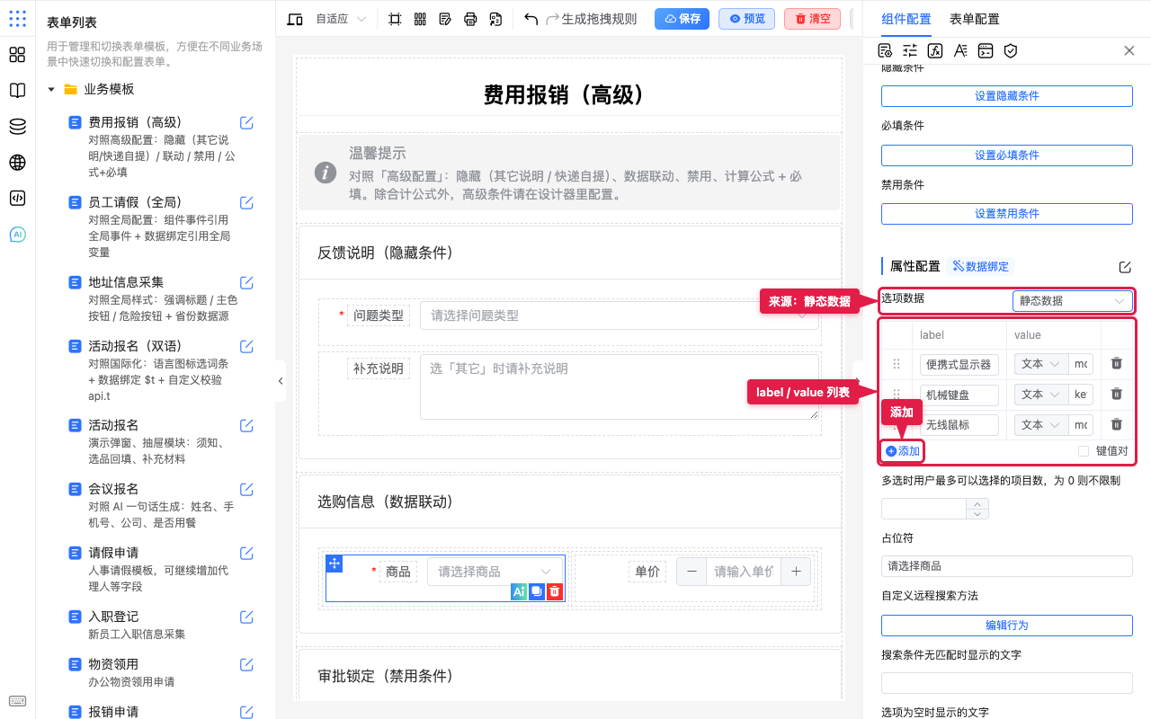
Task: Click edit icon beside 属性配置 header
Action: click(x=1125, y=267)
